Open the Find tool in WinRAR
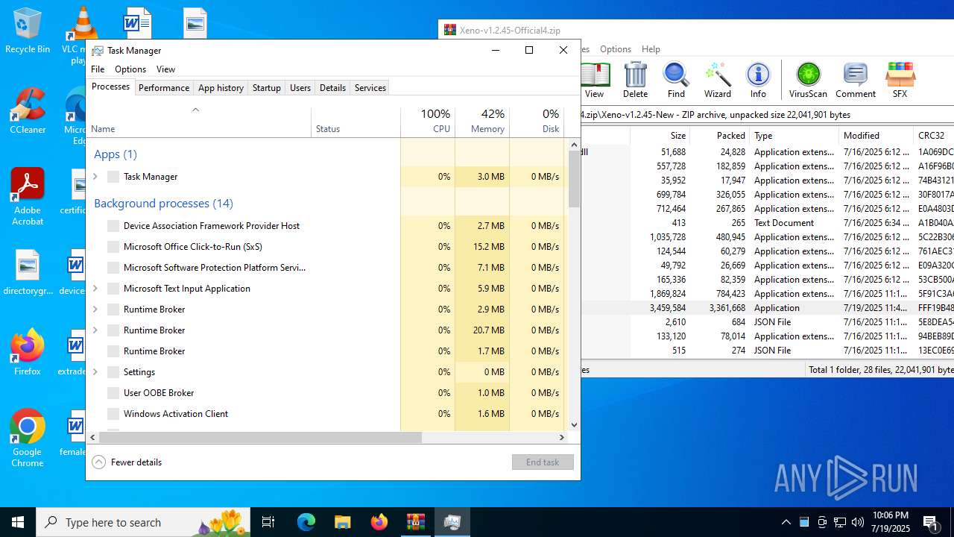The image size is (954, 537). pyautogui.click(x=676, y=80)
